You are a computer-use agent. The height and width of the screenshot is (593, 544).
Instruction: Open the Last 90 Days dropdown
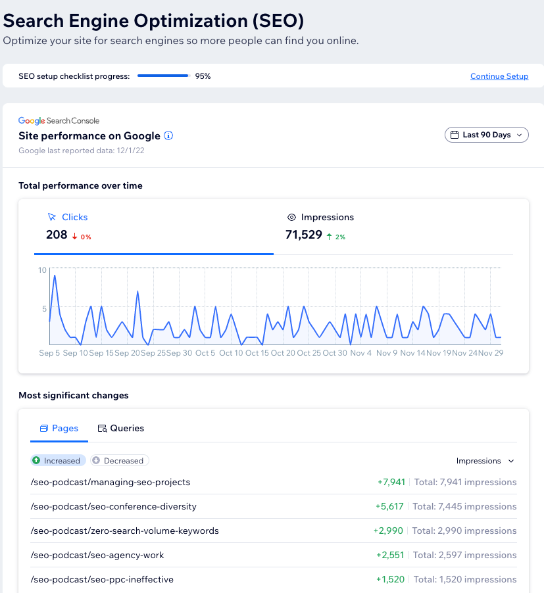487,135
